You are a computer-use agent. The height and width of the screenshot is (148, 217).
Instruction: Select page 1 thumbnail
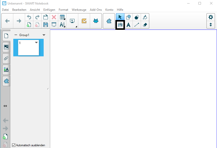tap(28, 48)
